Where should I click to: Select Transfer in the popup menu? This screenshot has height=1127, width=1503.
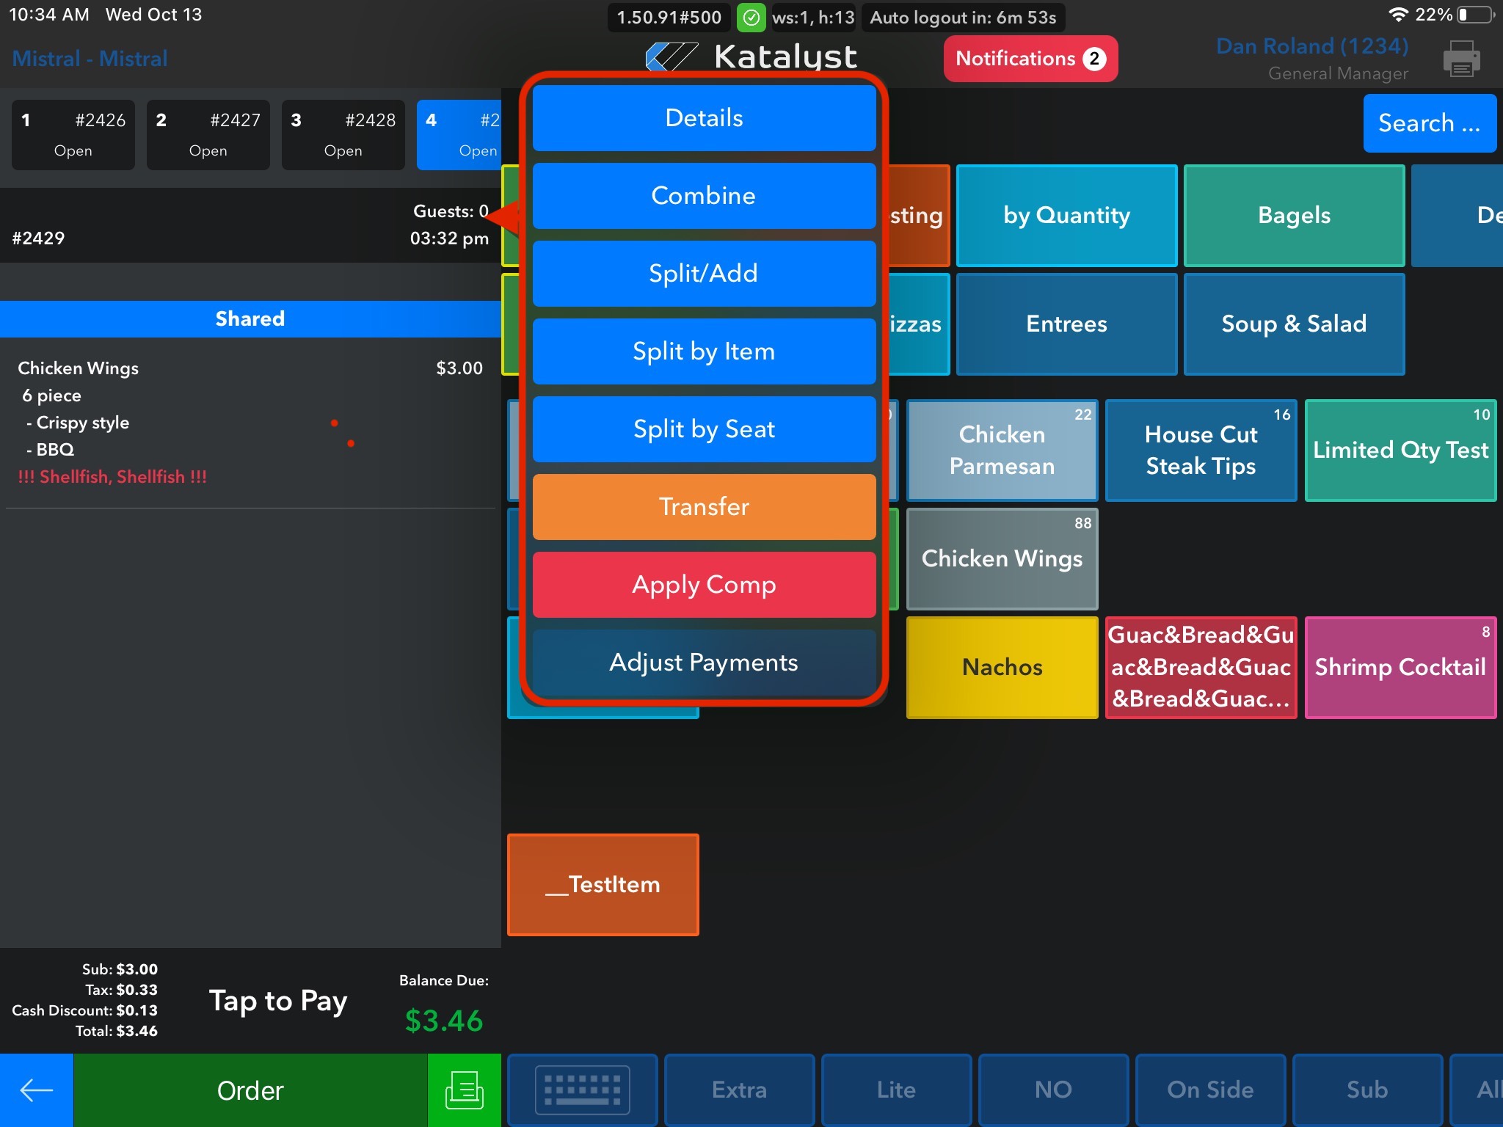pyautogui.click(x=704, y=507)
